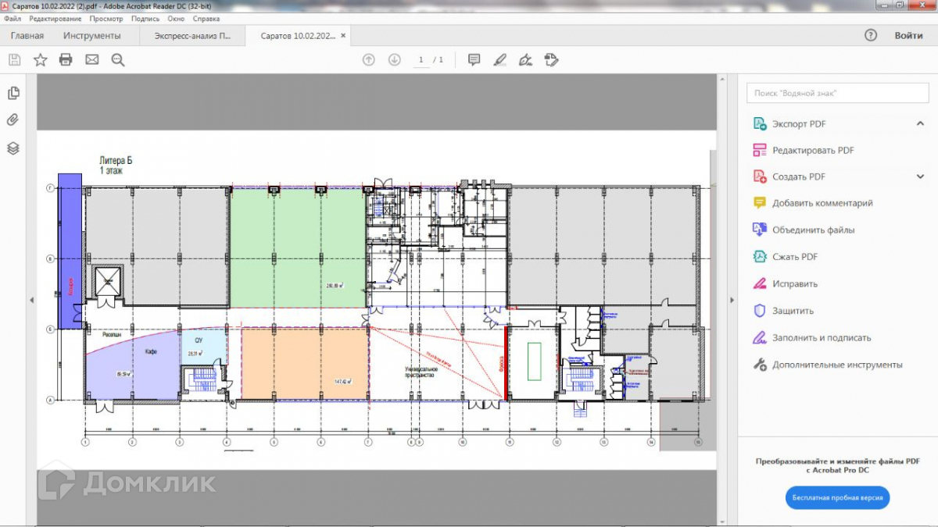Switch to the Инструменты tab
The height and width of the screenshot is (527, 938).
pos(92,36)
